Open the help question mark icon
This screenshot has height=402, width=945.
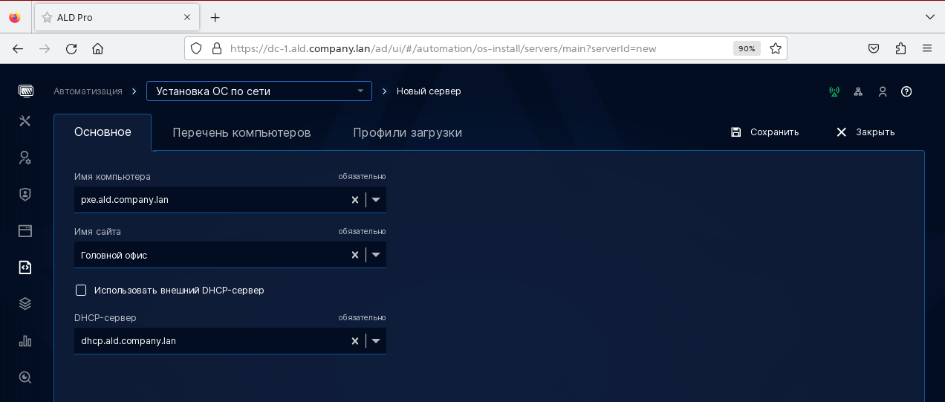[x=906, y=91]
